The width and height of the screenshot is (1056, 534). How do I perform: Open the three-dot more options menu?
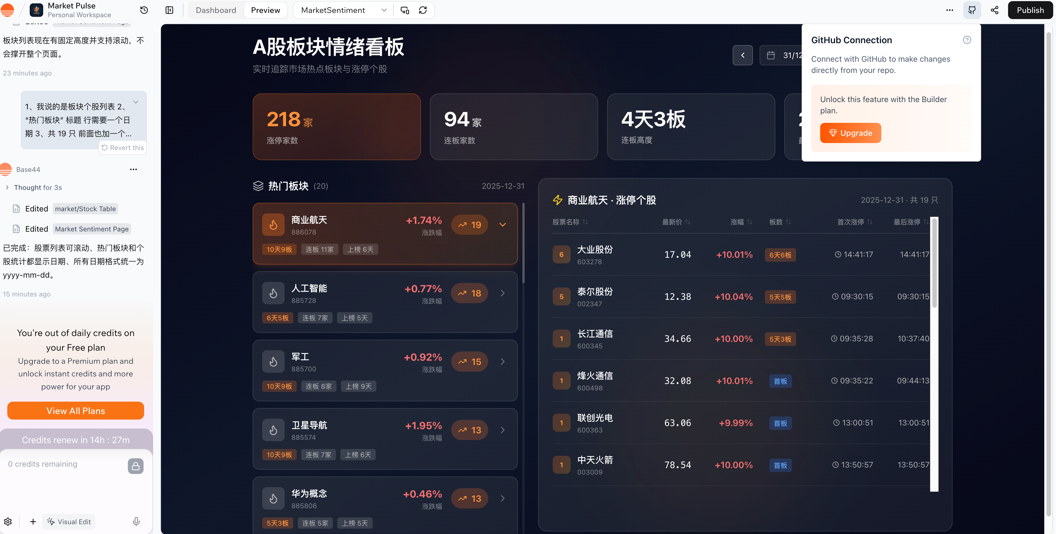pyautogui.click(x=949, y=10)
